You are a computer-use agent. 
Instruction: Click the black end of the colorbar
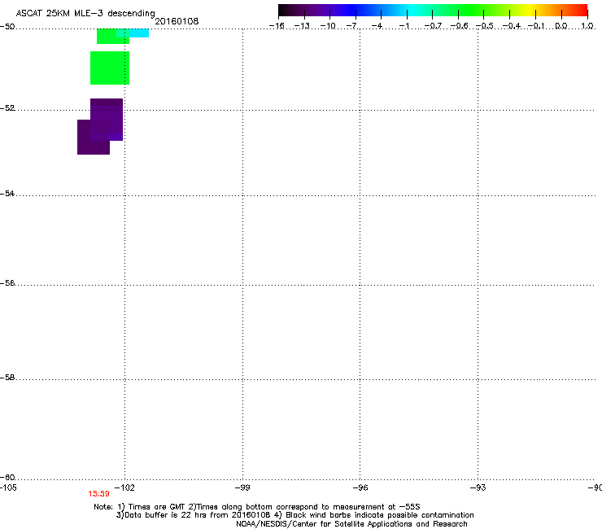[283, 11]
